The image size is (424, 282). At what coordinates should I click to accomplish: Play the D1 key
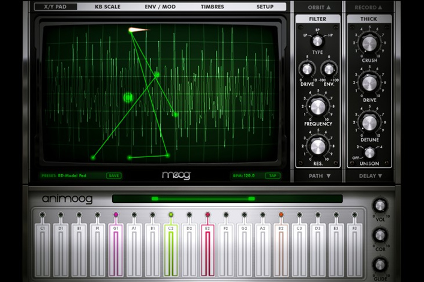pyautogui.click(x=61, y=250)
